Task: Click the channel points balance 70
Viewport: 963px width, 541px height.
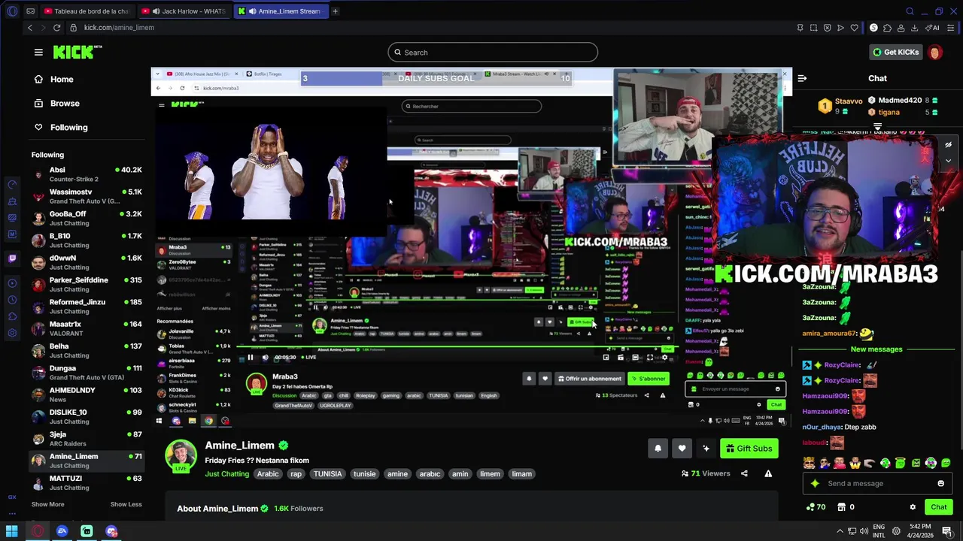Action: pyautogui.click(x=816, y=507)
